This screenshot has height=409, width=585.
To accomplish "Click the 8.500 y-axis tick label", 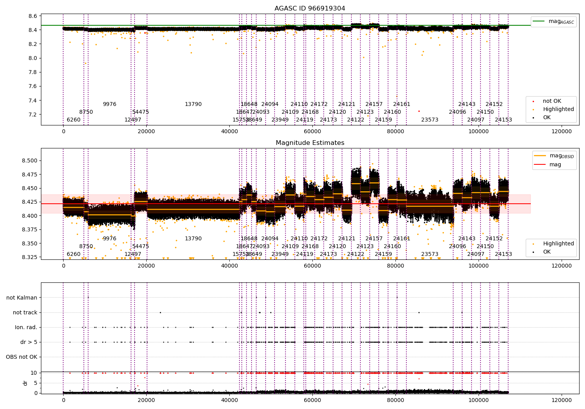I will [30, 160].
